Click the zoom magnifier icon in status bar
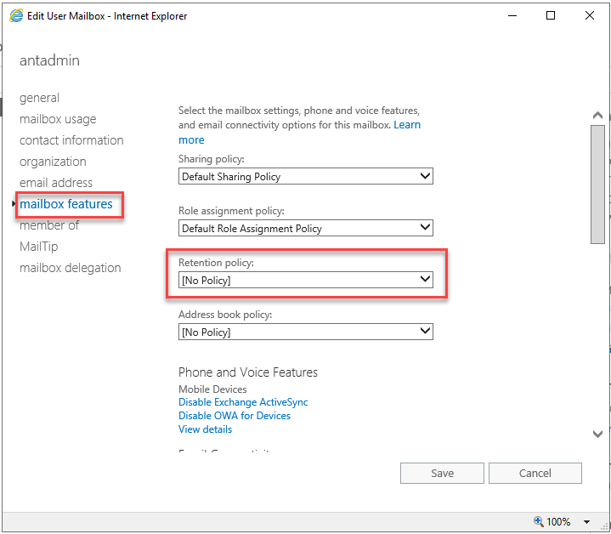611x534 pixels. (538, 521)
